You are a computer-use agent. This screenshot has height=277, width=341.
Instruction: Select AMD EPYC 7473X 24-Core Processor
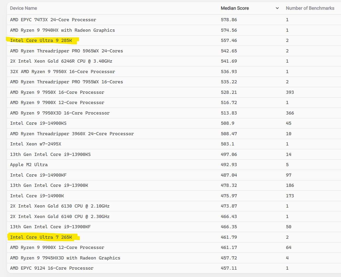pyautogui.click(x=53, y=20)
